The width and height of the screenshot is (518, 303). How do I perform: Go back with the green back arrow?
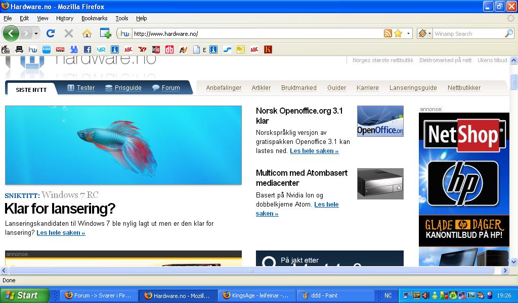[x=11, y=33]
